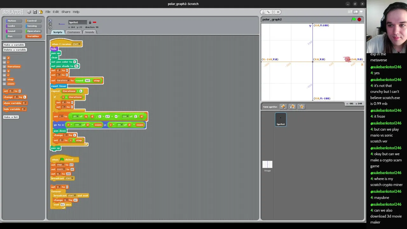Tick the checkbox for variable q
Screen dimensions: 407x229
[4, 71]
